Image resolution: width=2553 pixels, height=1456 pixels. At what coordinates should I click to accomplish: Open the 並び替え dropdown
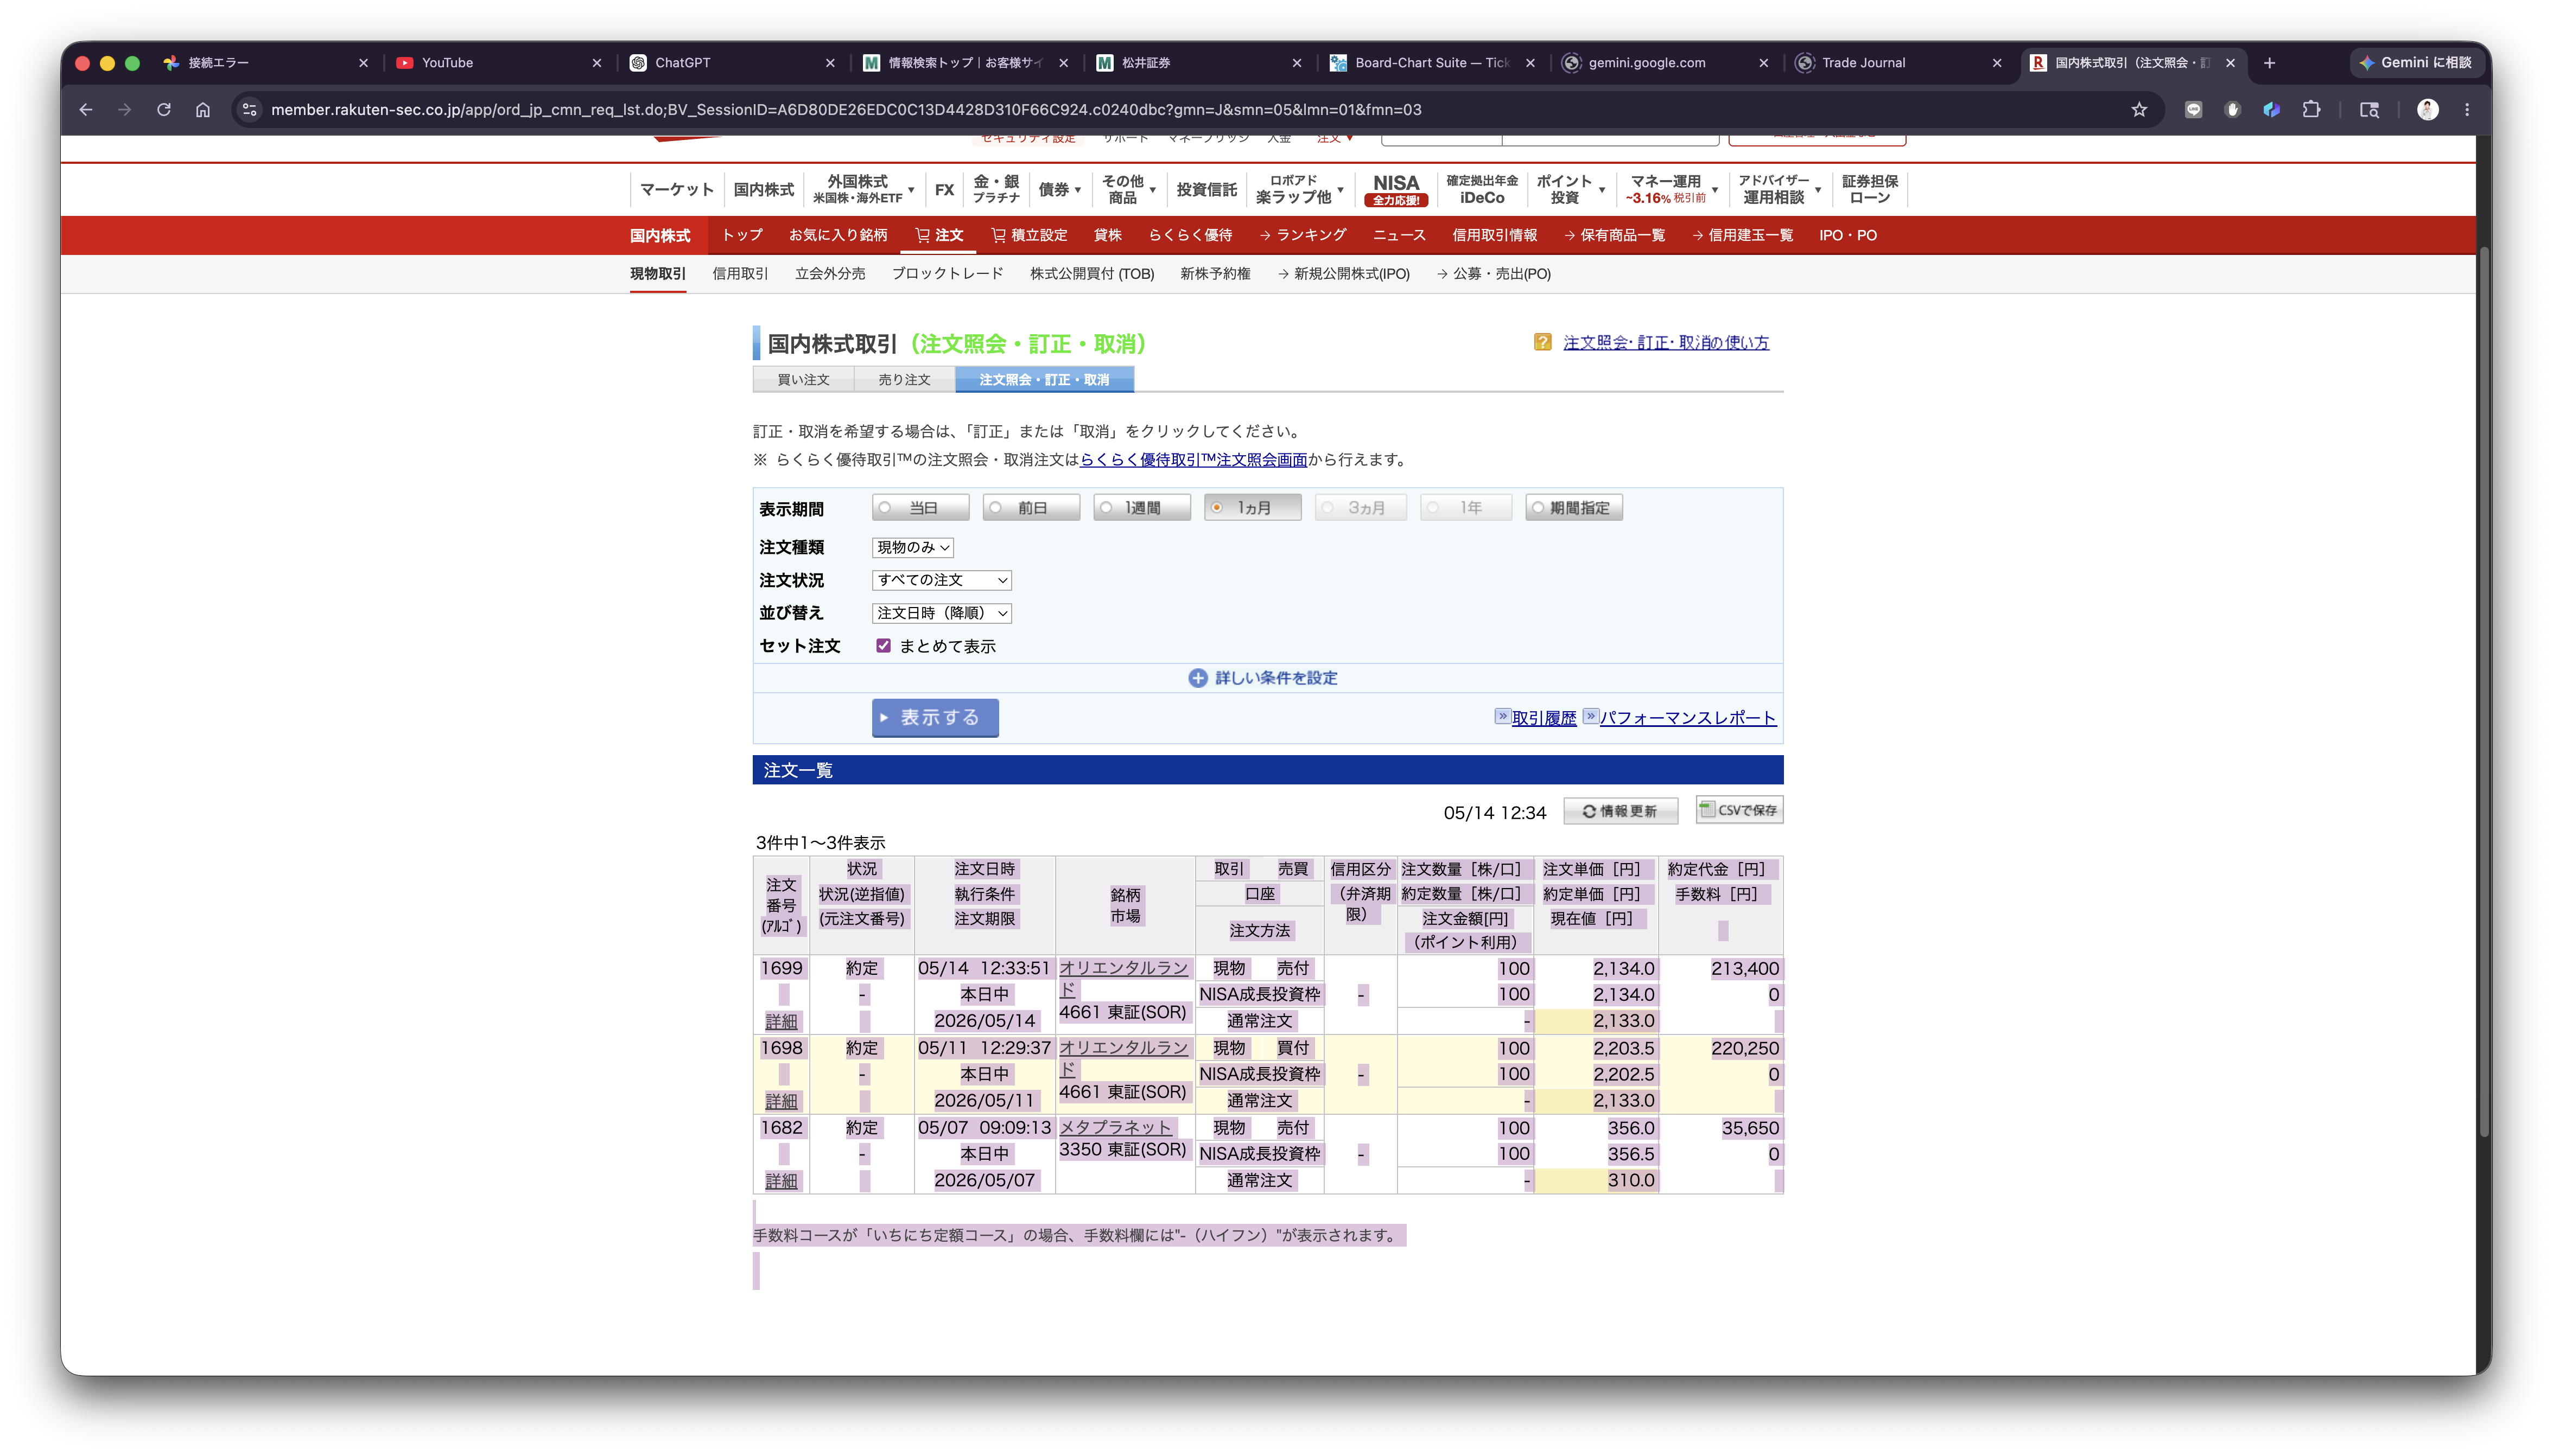tap(942, 613)
